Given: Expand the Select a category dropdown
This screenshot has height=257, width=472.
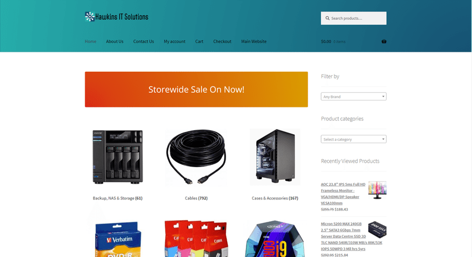Looking at the screenshot, I should click(353, 139).
